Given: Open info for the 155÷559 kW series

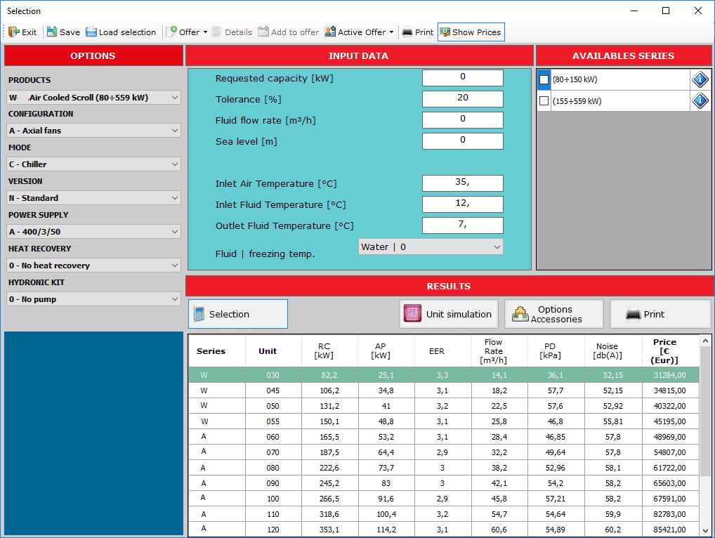Looking at the screenshot, I should coord(700,101).
